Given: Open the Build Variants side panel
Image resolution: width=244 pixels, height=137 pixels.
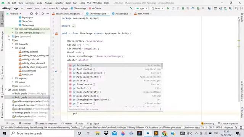Looking at the screenshot, I should click(x=2, y=111).
